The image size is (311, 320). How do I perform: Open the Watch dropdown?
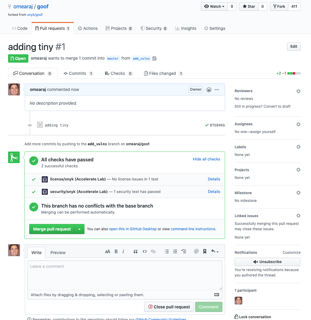(215, 6)
